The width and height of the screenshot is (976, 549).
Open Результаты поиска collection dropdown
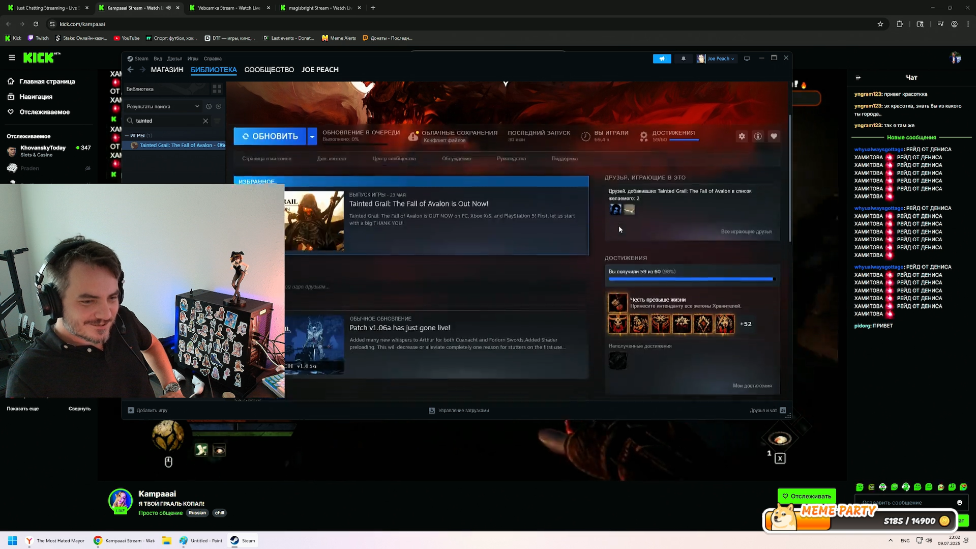point(163,106)
